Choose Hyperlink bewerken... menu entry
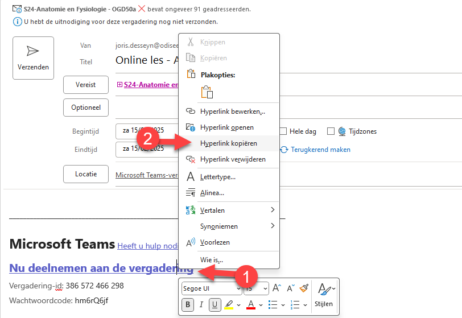 click(x=229, y=111)
